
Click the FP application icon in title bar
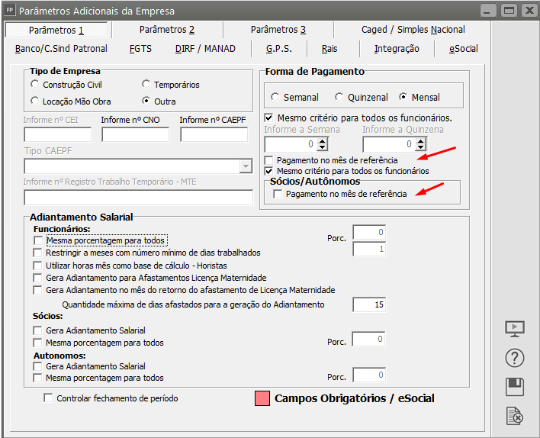click(x=9, y=11)
